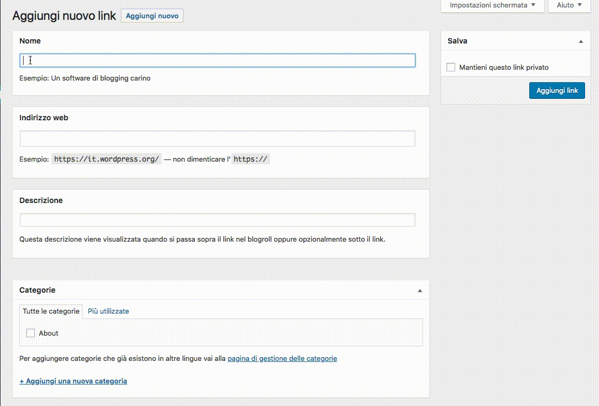Select the Tutte le categorie tab
599x406 pixels.
(x=51, y=311)
